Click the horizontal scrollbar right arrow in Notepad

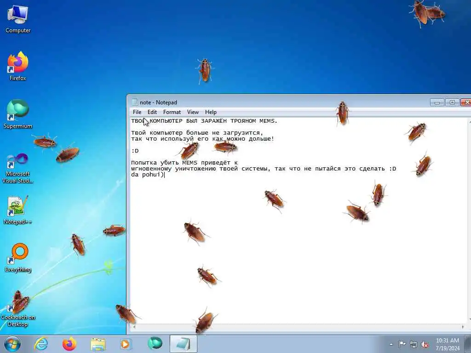click(x=462, y=327)
